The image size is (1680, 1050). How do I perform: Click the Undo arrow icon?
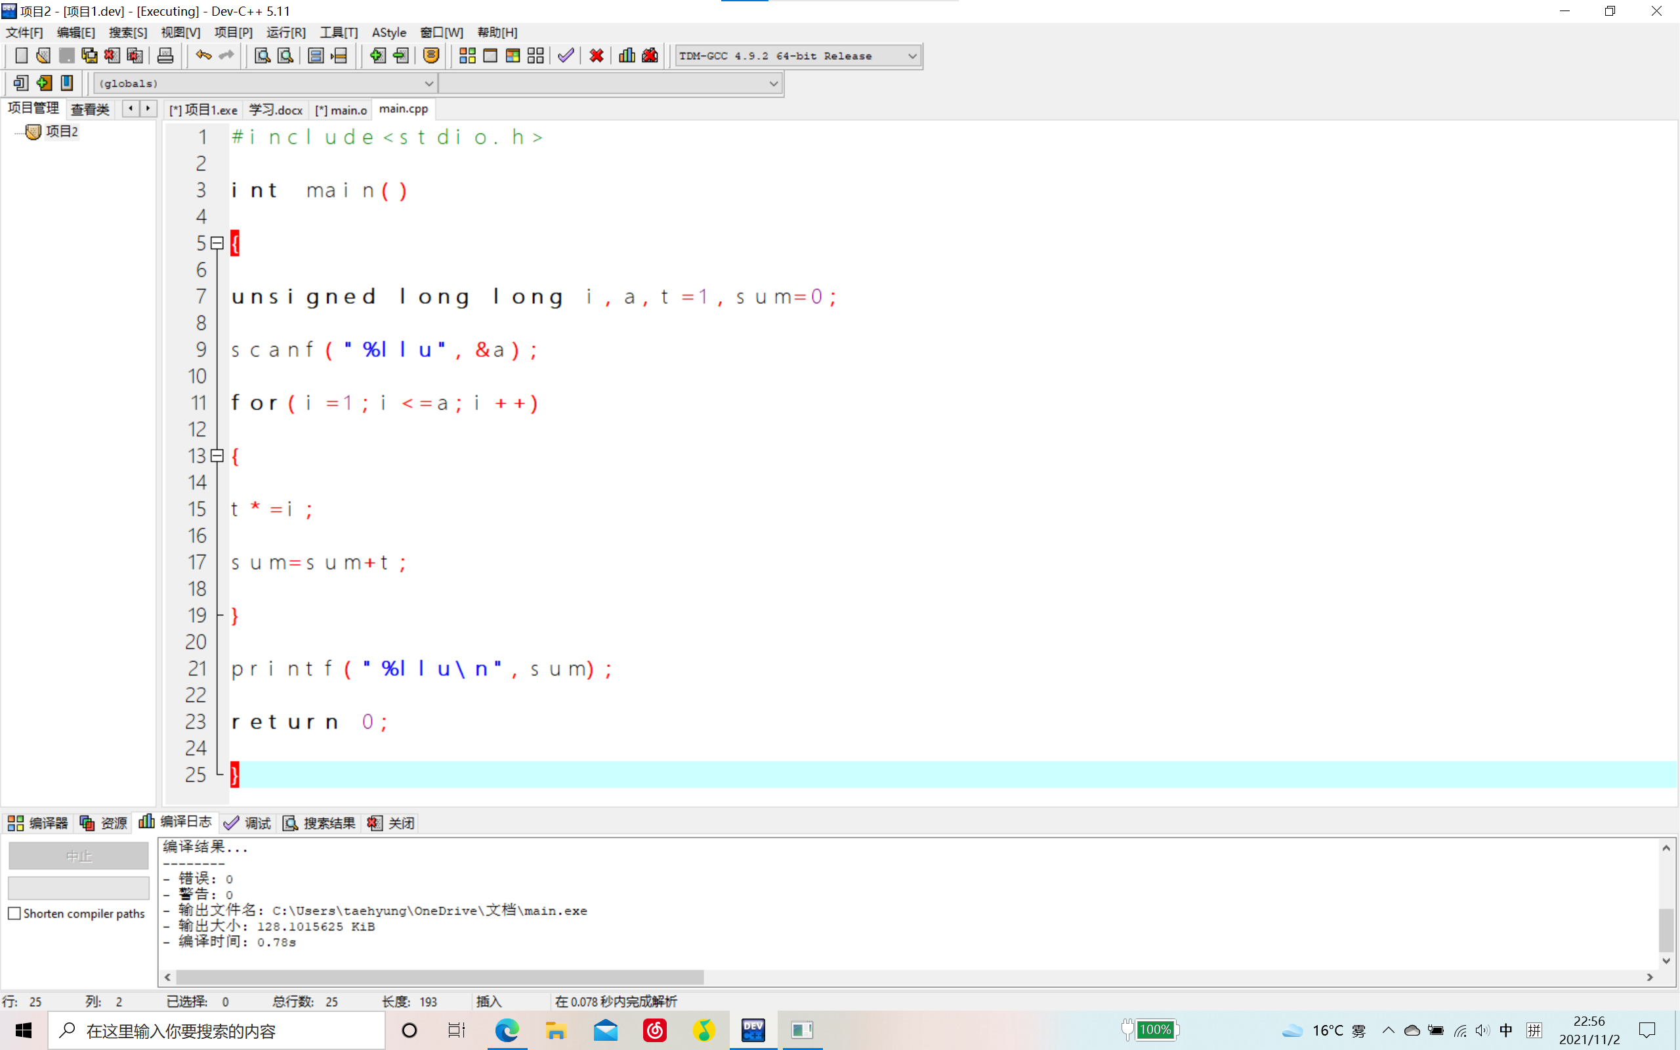203,56
